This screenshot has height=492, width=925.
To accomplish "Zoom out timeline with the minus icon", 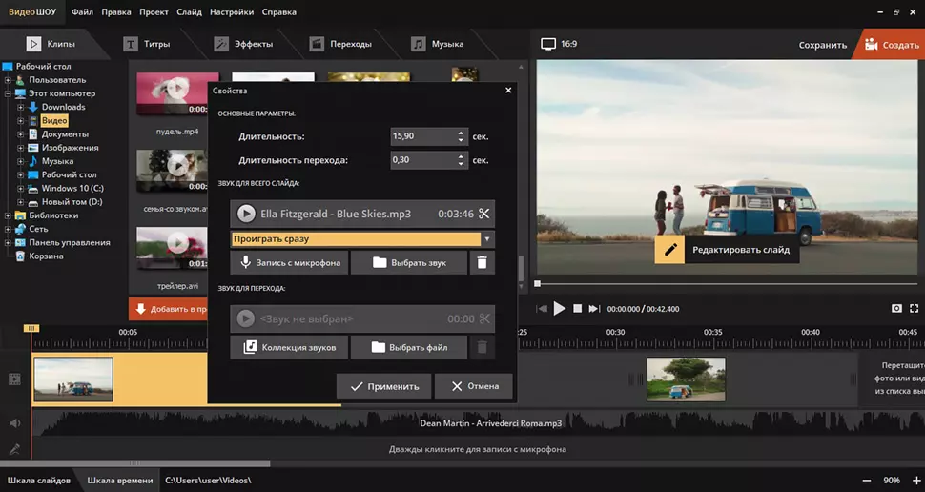I will [867, 481].
